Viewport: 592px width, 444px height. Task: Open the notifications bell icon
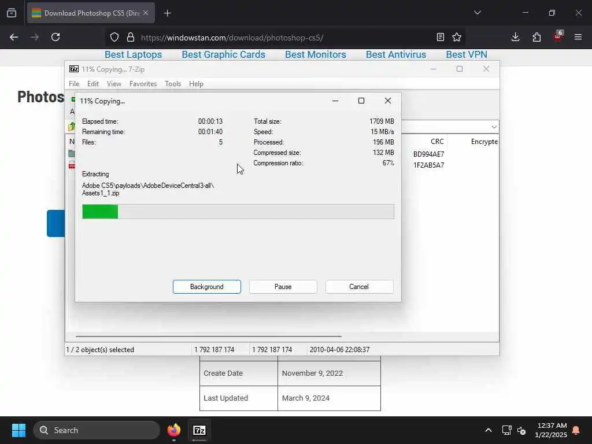point(576,430)
